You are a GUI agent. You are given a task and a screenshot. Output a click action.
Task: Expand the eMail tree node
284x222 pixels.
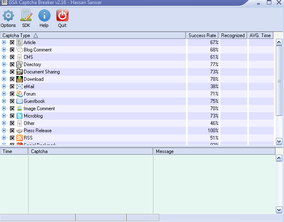tap(4, 87)
